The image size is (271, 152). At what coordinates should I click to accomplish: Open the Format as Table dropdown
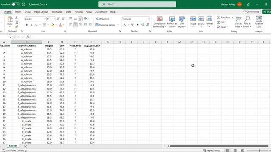coord(172,22)
